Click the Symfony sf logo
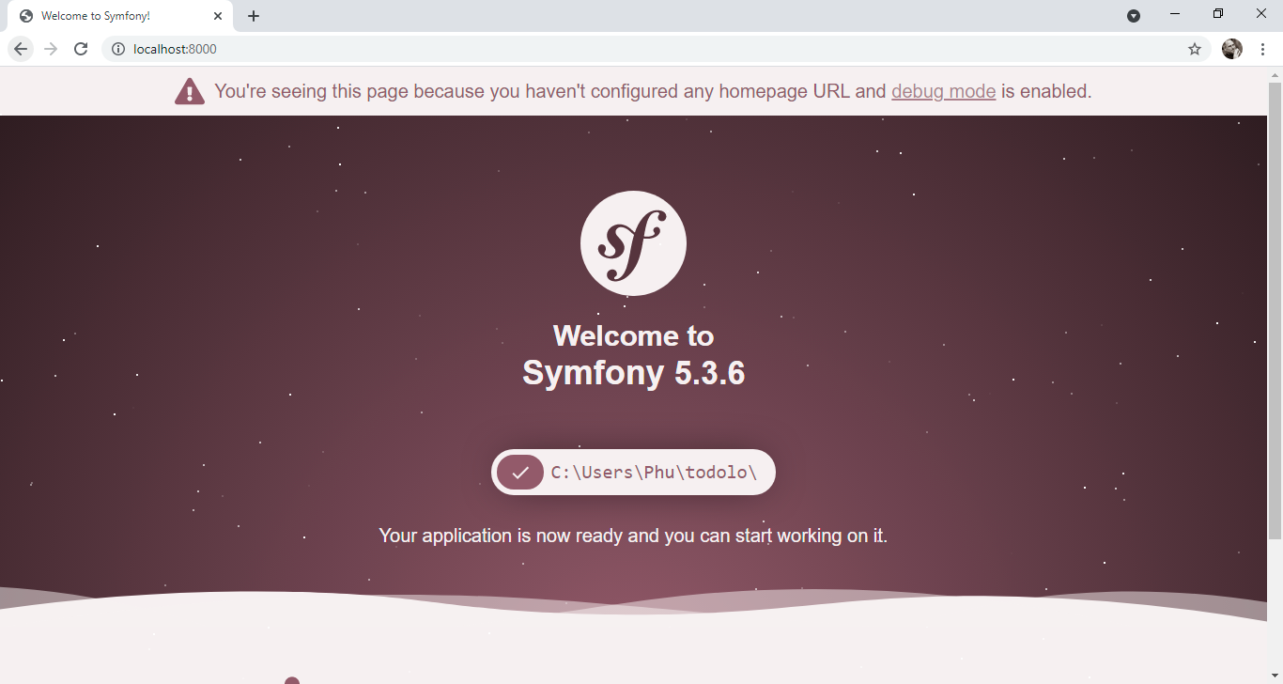 click(x=633, y=243)
